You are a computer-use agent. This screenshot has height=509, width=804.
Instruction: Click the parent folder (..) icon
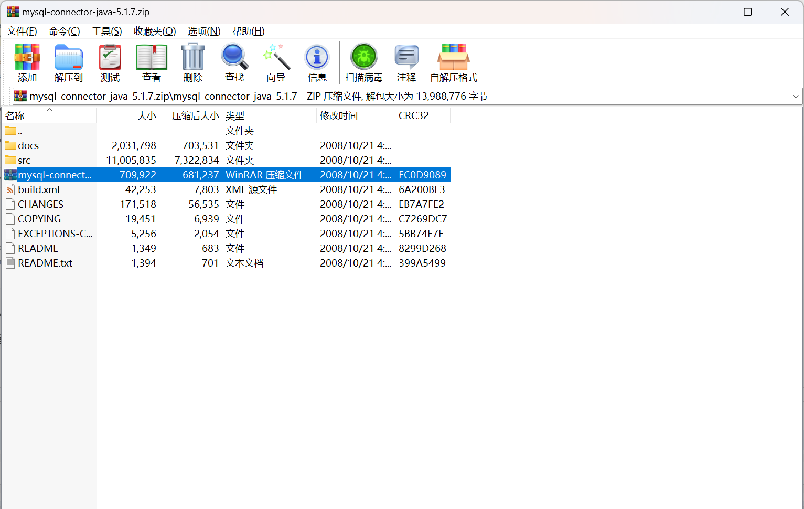pyautogui.click(x=10, y=131)
